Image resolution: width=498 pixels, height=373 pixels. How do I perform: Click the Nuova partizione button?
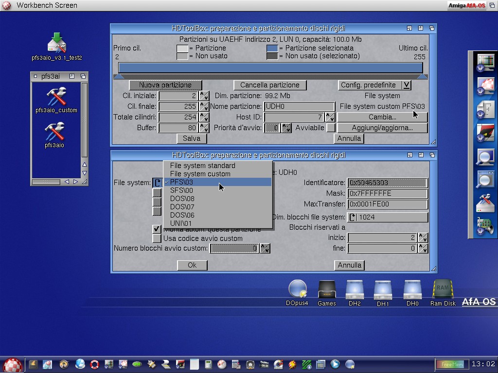(165, 85)
